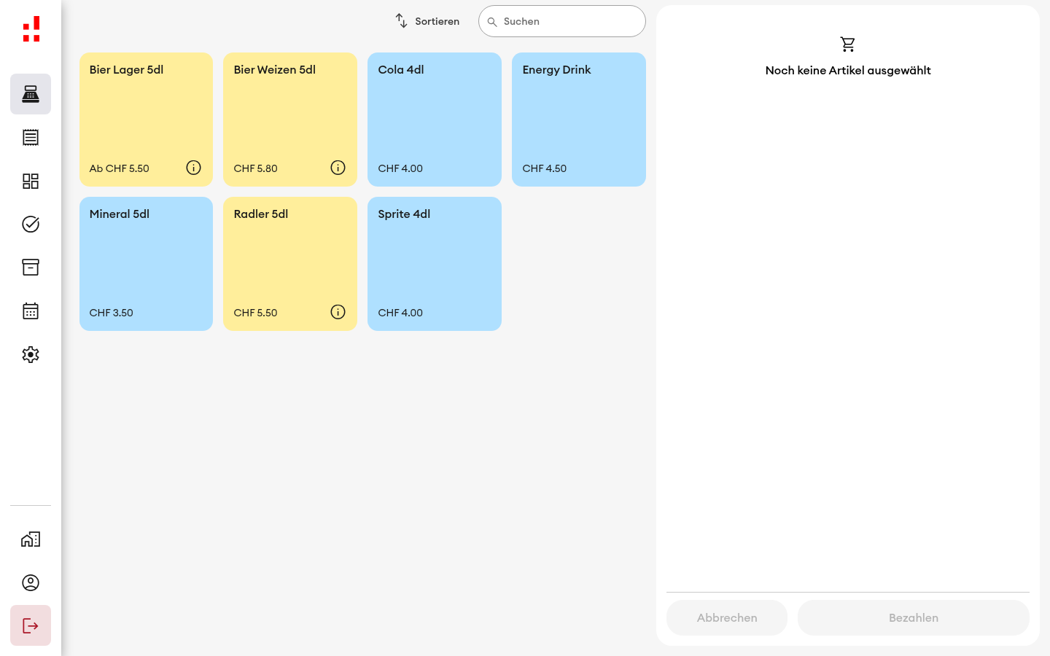Open the Sortieren sorting options

click(x=427, y=21)
